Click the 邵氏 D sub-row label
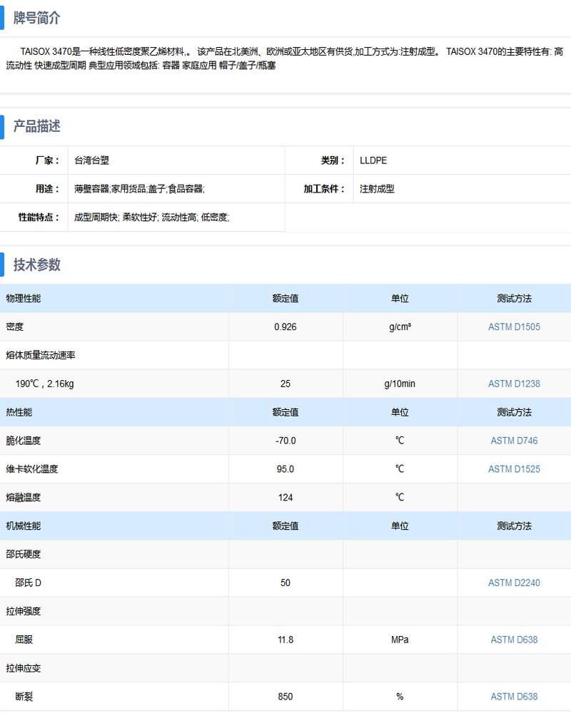This screenshot has width=571, height=713. tap(28, 583)
